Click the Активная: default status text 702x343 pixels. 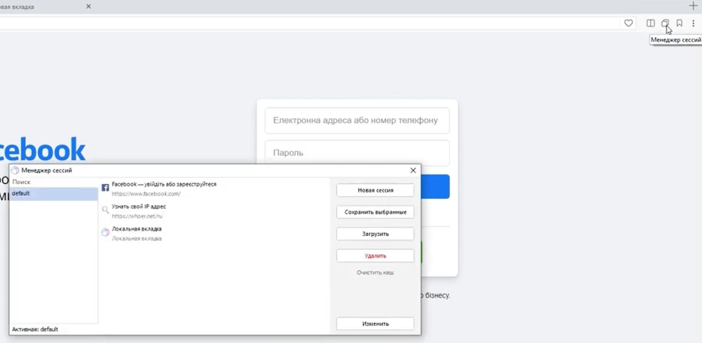click(35, 330)
